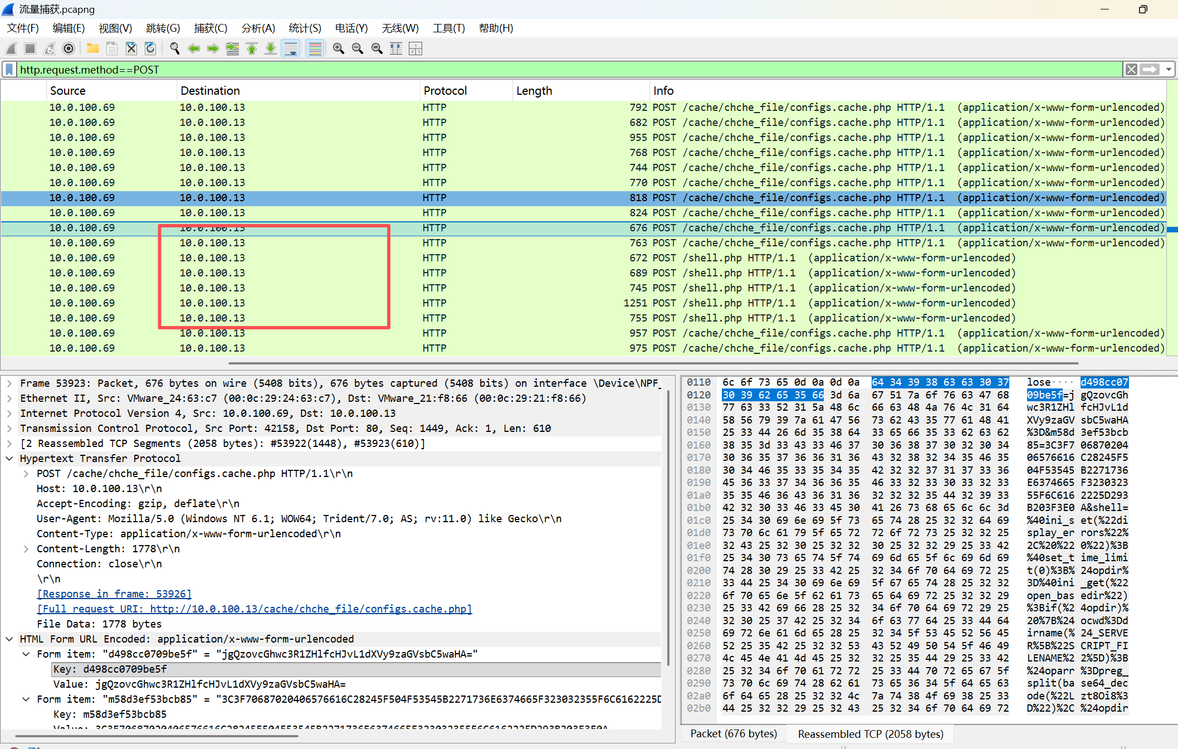
Task: Click the filter bookmark icon
Action: [x=9, y=70]
